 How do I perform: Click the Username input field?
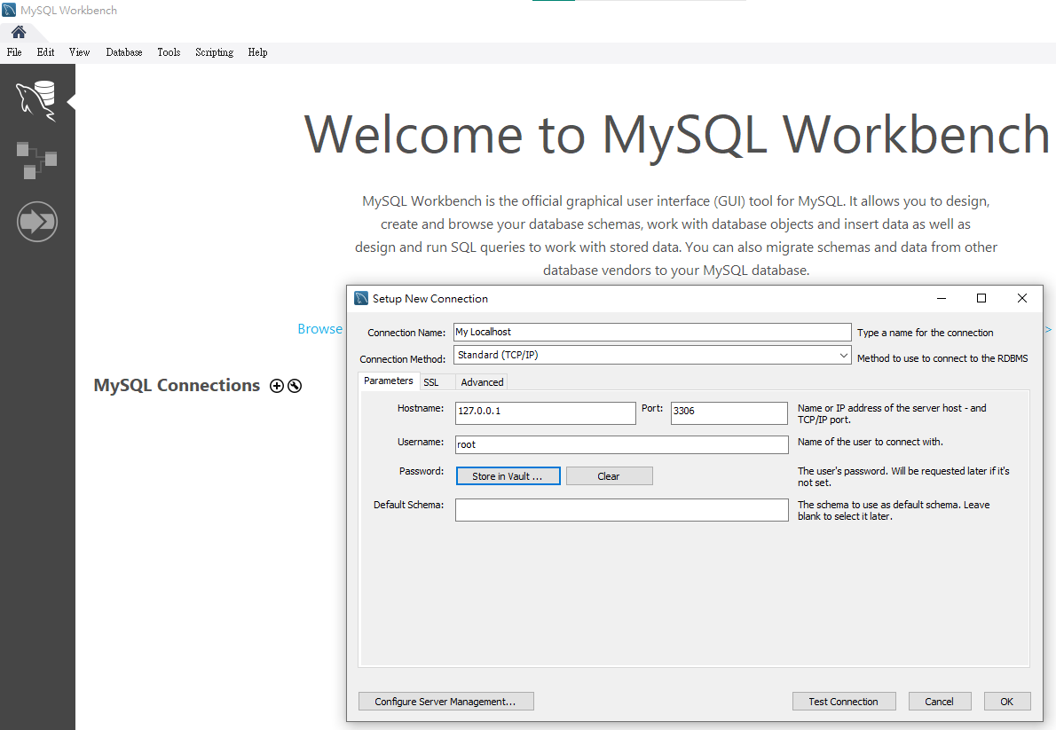coord(621,444)
